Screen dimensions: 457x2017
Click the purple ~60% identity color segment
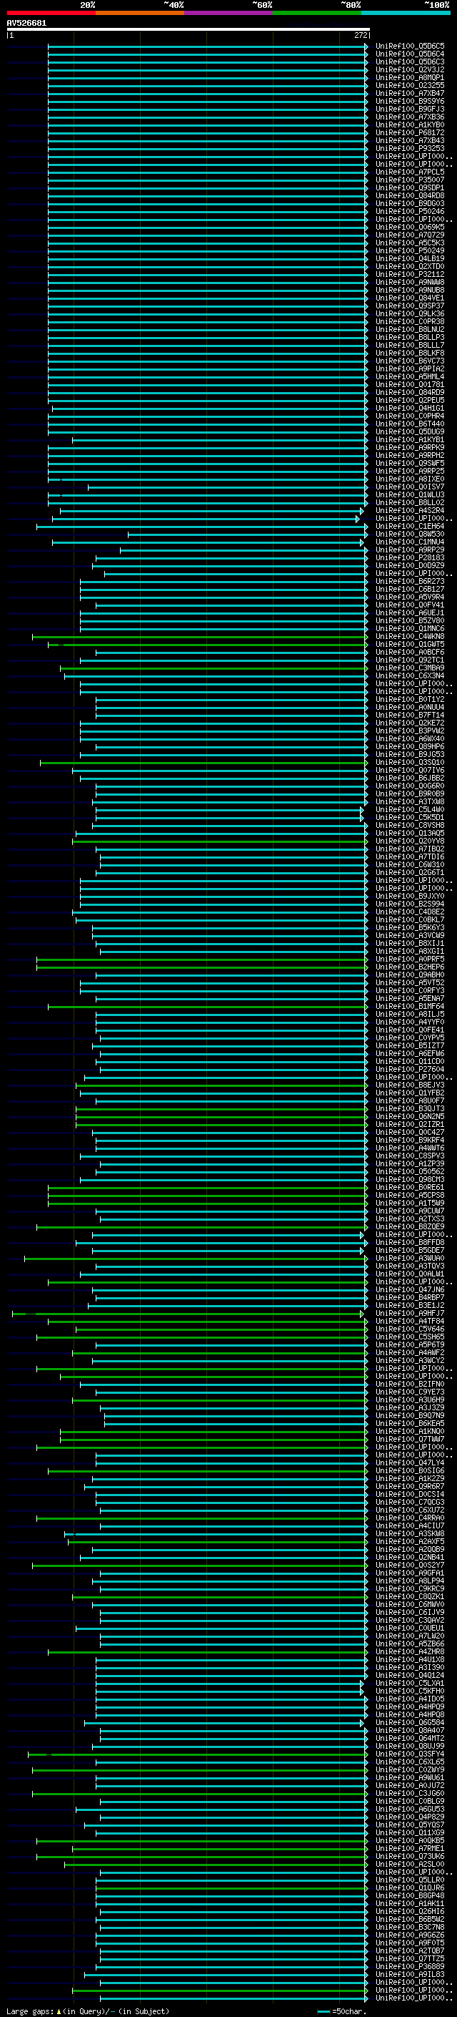click(229, 13)
